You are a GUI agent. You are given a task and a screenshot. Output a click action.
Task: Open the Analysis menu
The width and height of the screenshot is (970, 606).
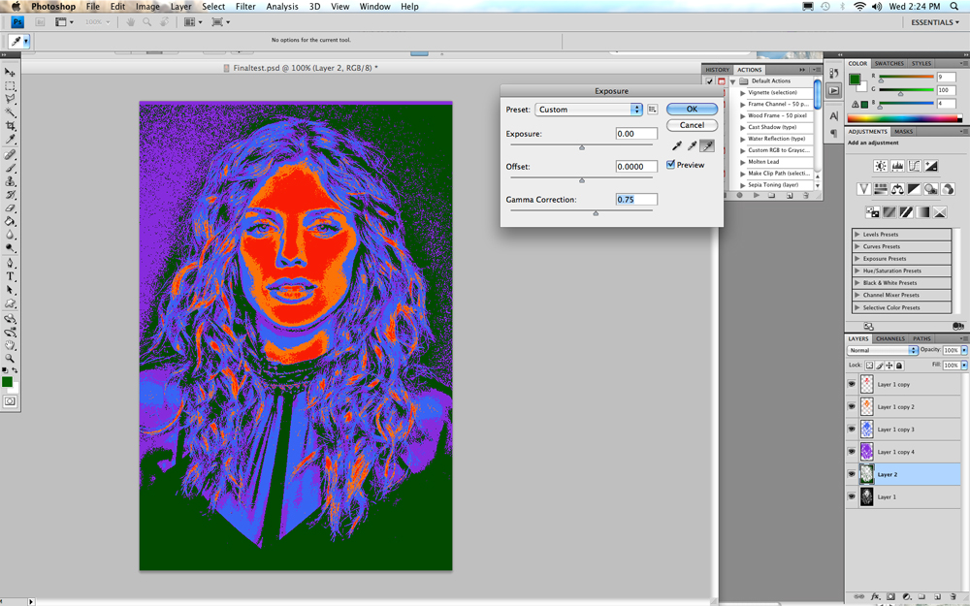click(282, 6)
